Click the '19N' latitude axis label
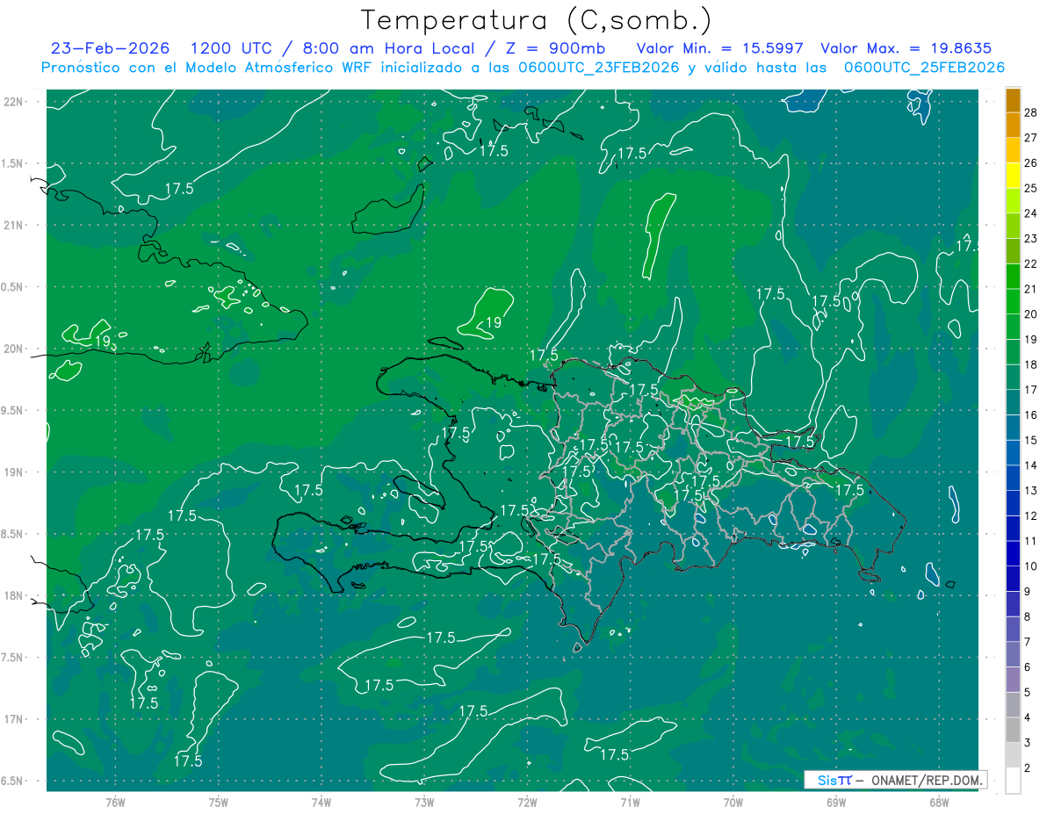This screenshot has height=814, width=1054. click(15, 472)
